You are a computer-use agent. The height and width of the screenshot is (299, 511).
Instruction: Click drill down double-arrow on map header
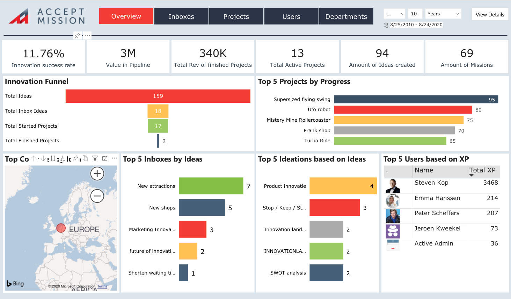pos(52,159)
